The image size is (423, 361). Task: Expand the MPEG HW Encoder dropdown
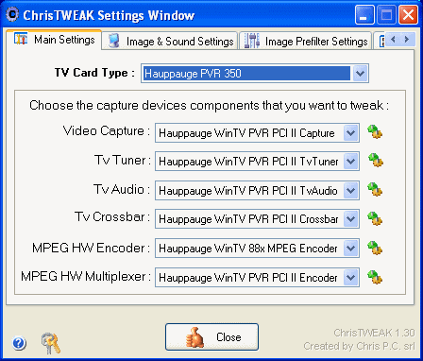click(x=350, y=249)
